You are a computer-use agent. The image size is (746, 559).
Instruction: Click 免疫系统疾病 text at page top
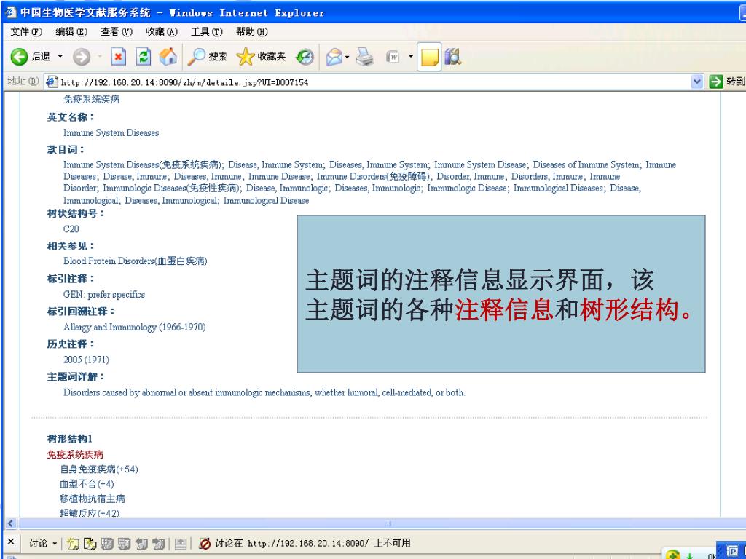point(91,99)
